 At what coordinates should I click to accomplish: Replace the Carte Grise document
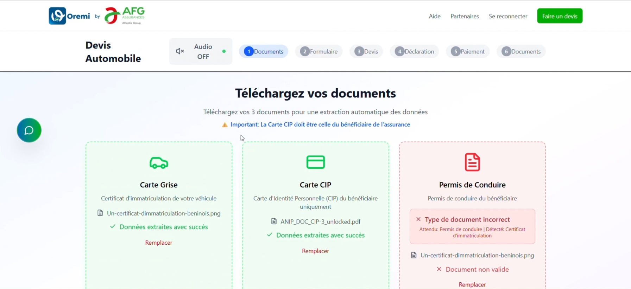point(159,243)
